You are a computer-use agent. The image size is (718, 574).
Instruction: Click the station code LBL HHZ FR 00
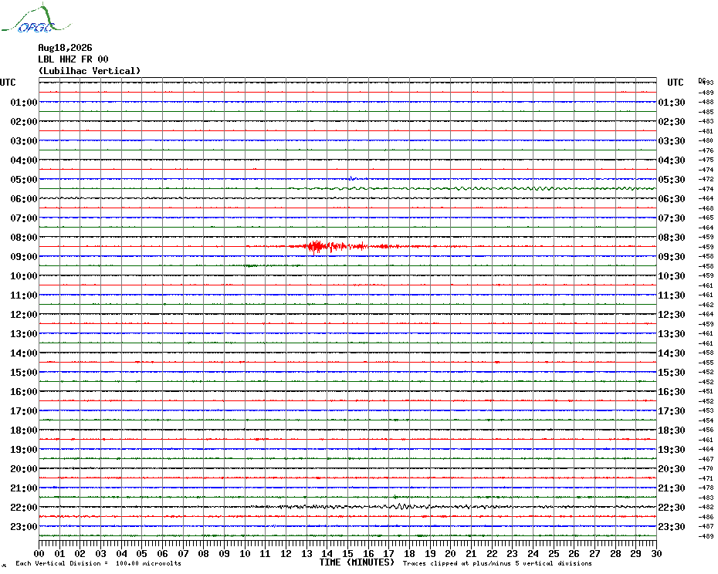tap(73, 59)
